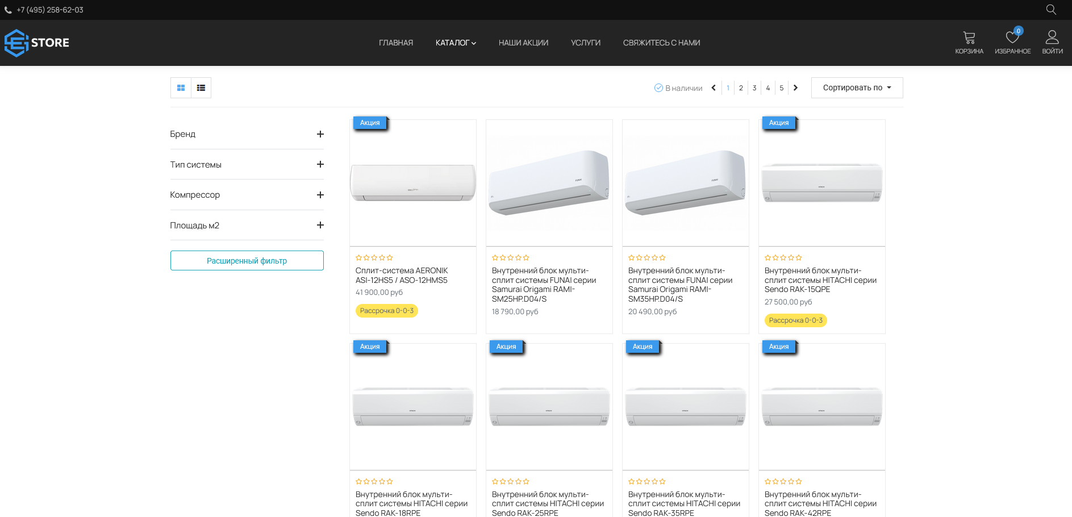This screenshot has width=1072, height=517.
Task: Click Акция badge on AERONIK product
Action: 370,123
